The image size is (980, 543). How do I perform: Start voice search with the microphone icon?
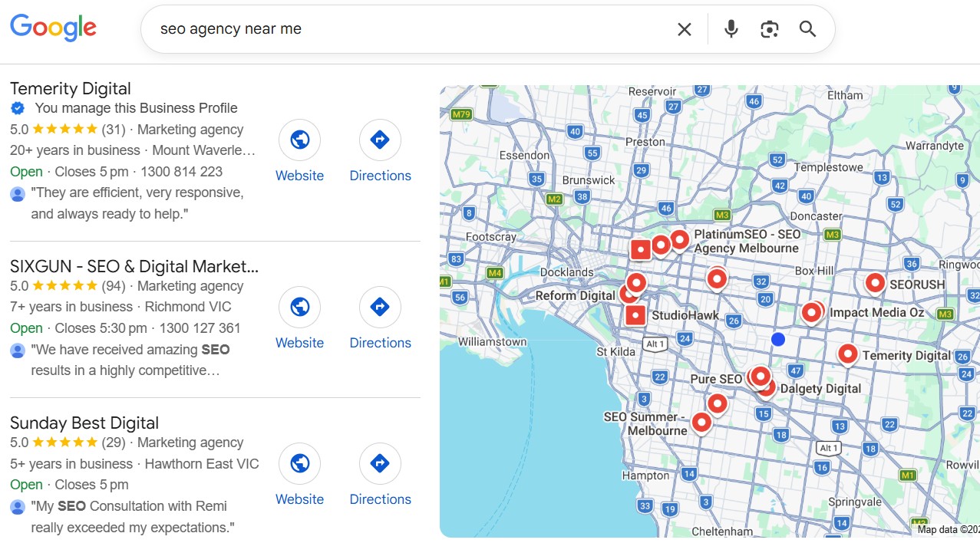[731, 29]
